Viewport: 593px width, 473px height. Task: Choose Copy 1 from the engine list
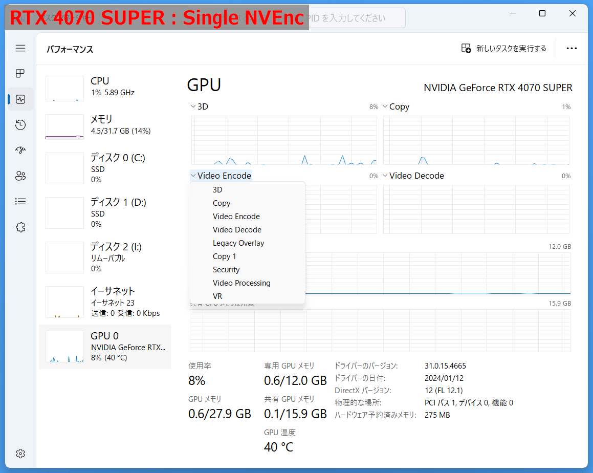(x=247, y=256)
